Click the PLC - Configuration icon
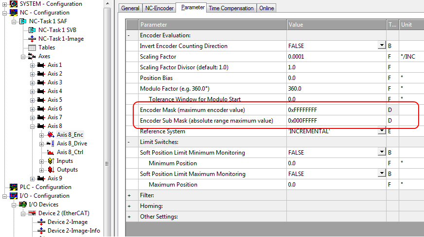 [14, 187]
